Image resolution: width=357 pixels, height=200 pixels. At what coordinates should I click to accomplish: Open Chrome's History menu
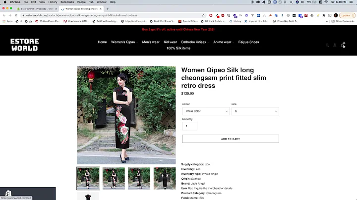point(53,2)
